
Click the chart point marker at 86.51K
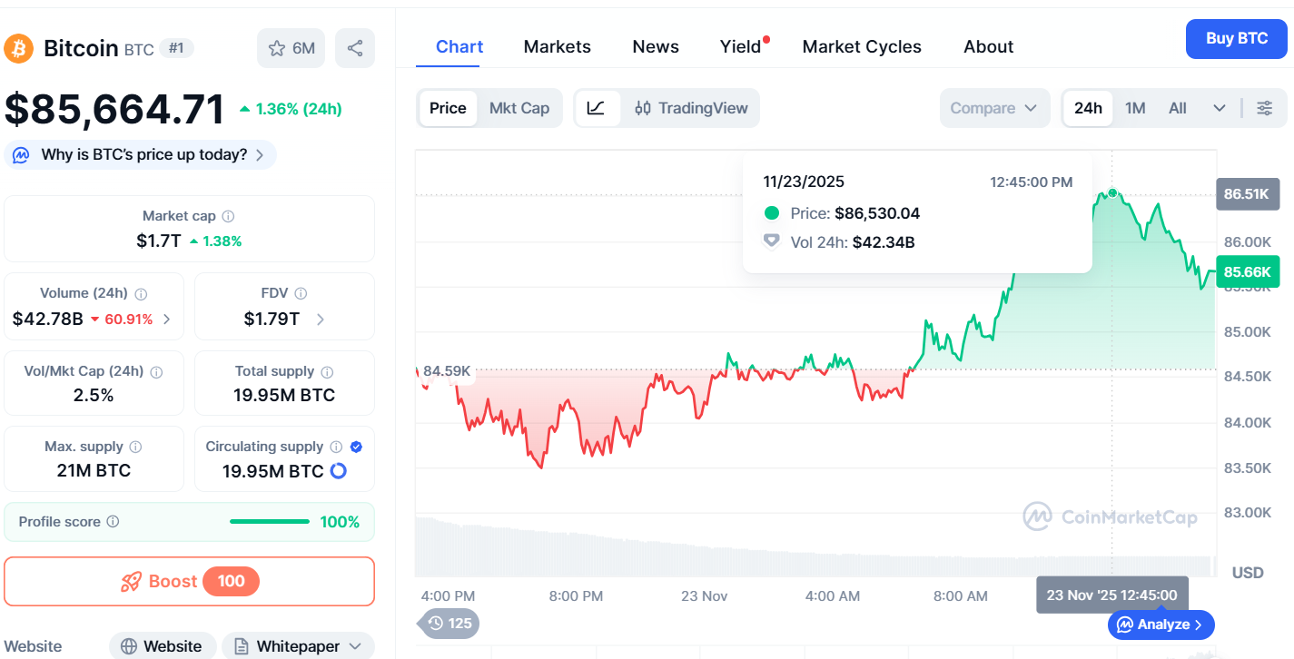point(1112,193)
